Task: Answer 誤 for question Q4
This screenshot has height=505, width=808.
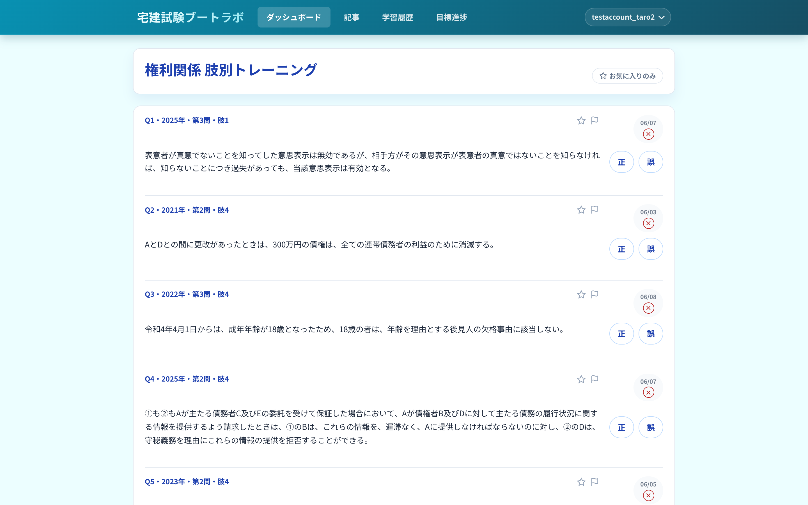Action: click(x=650, y=427)
